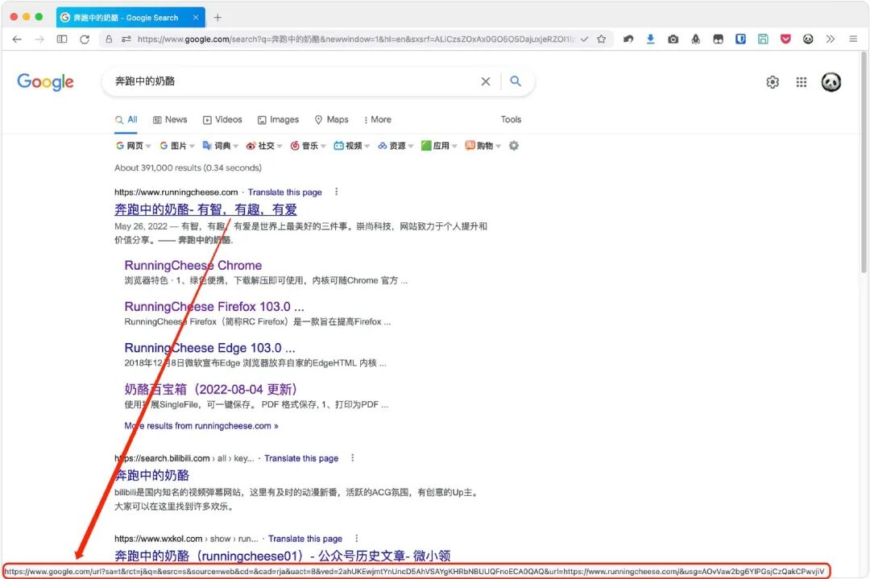Image resolution: width=870 pixels, height=579 pixels.
Task: Open the bilibili 奔跑中的奶酪 result
Action: pos(152,475)
